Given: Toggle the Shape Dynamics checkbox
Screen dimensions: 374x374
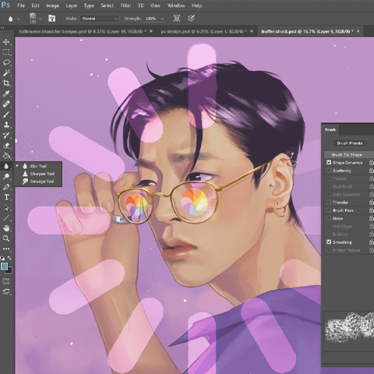Looking at the screenshot, I should tap(329, 162).
